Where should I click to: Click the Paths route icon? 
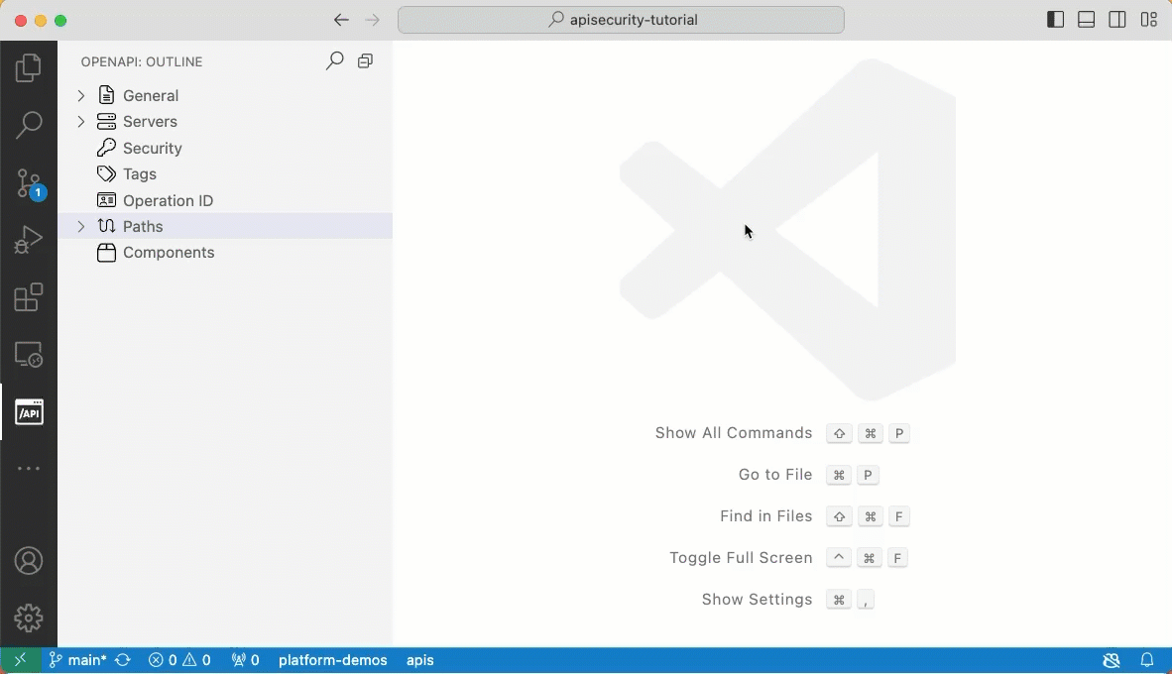(x=106, y=226)
